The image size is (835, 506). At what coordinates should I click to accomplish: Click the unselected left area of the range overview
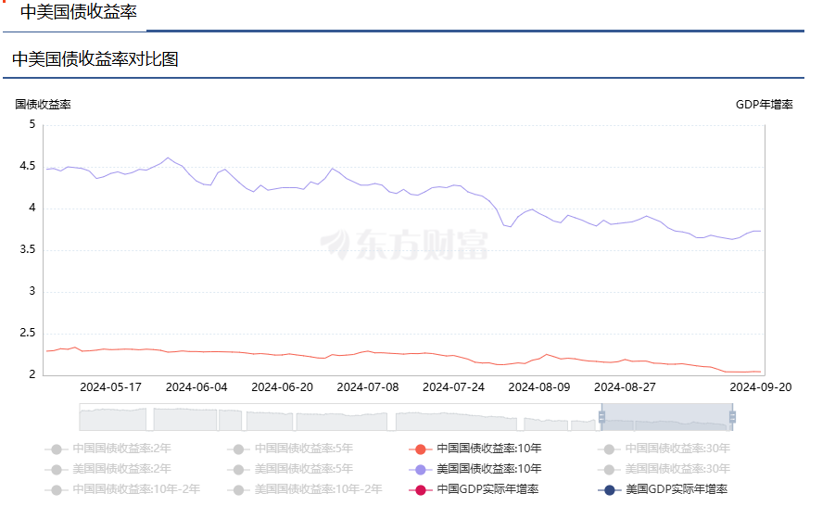tap(341, 417)
